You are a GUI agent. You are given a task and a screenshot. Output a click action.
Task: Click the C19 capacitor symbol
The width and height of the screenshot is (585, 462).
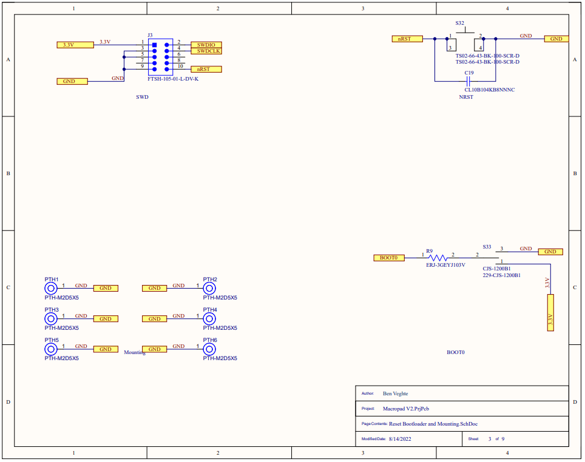coord(468,81)
